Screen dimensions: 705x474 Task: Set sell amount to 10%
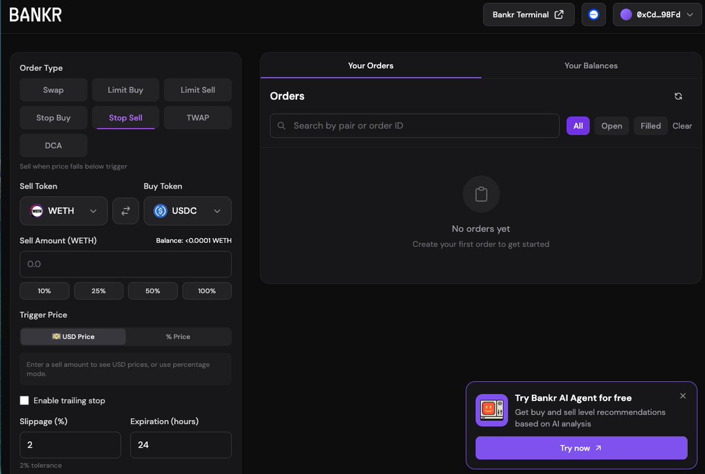pos(45,291)
